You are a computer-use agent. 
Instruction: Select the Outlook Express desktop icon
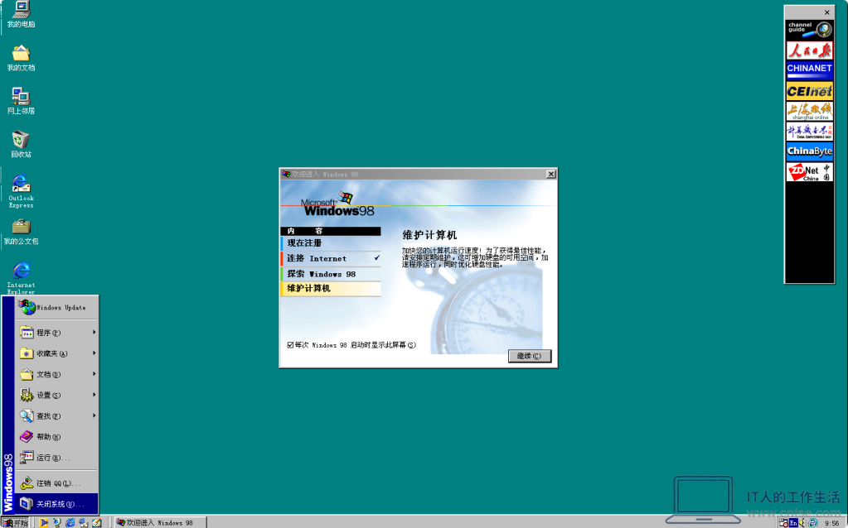coord(21,192)
